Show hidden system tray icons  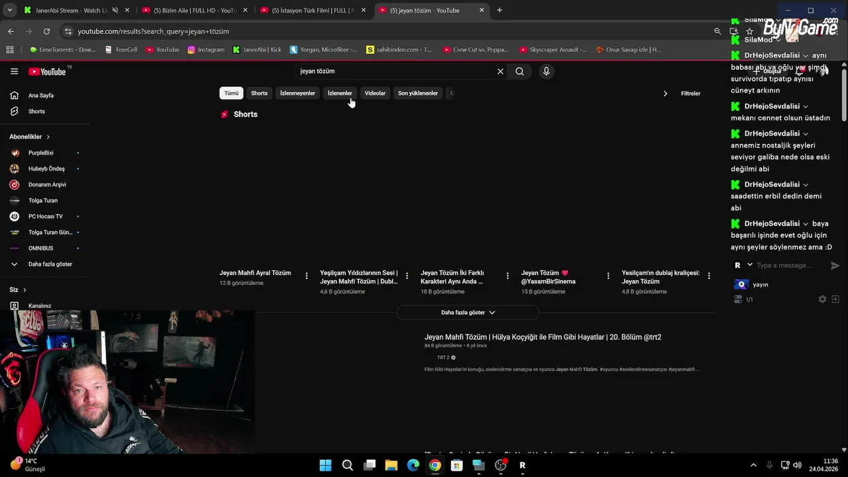[x=753, y=465]
